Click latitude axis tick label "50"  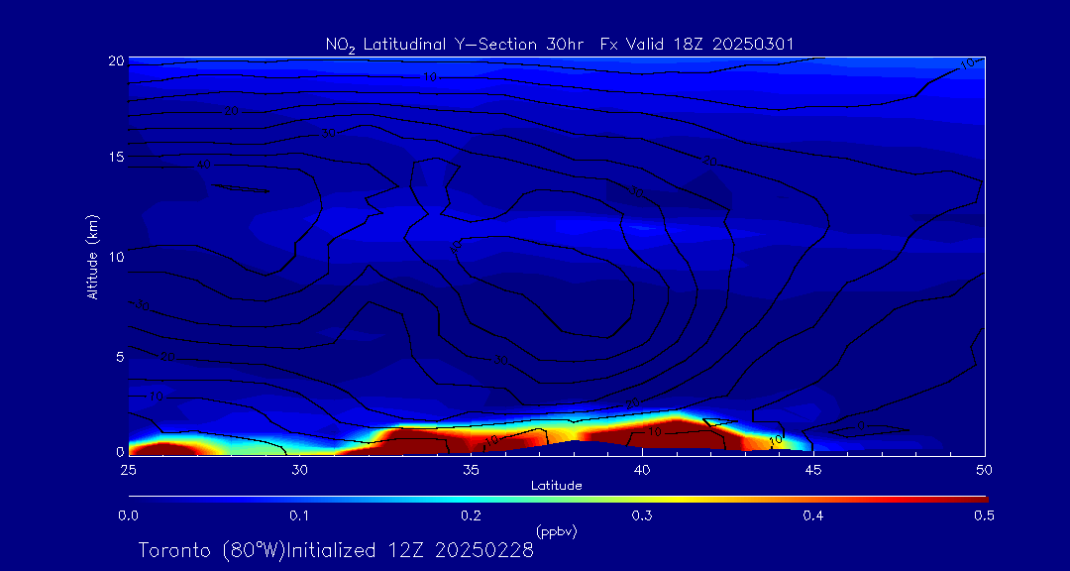984,469
